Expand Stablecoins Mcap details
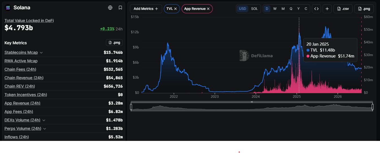The height and width of the screenshot is (153, 380). [41, 53]
